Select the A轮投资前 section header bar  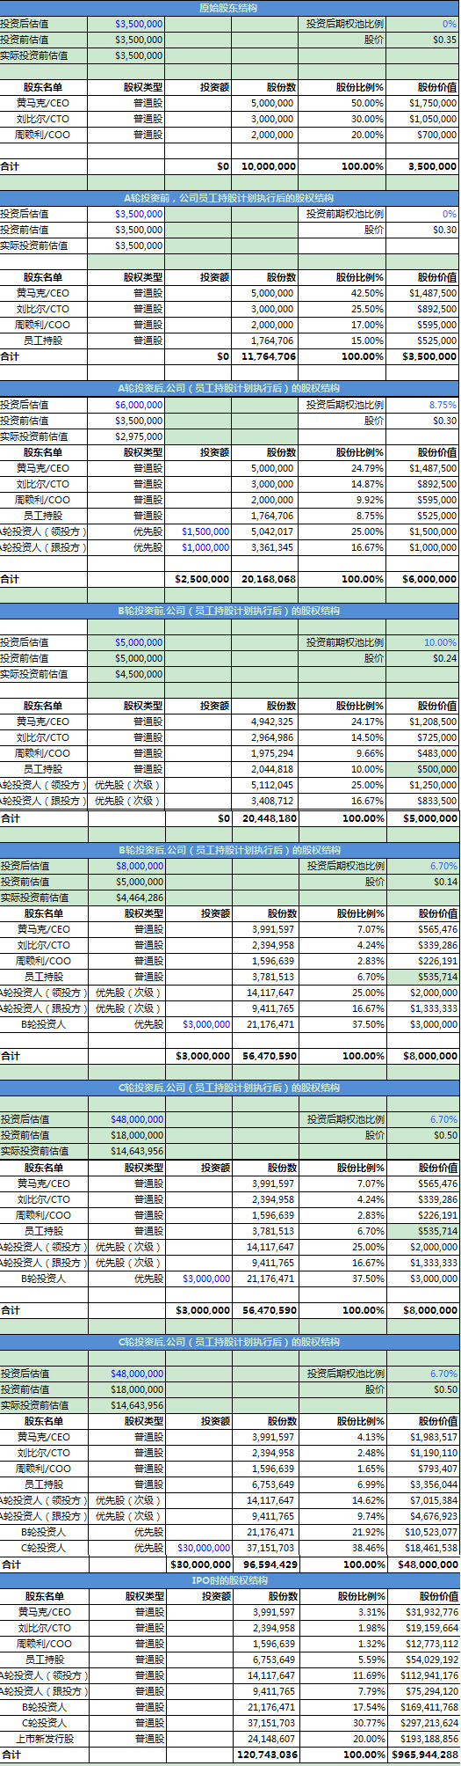coord(230,198)
